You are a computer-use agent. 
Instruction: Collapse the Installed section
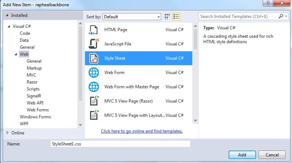pos(7,15)
